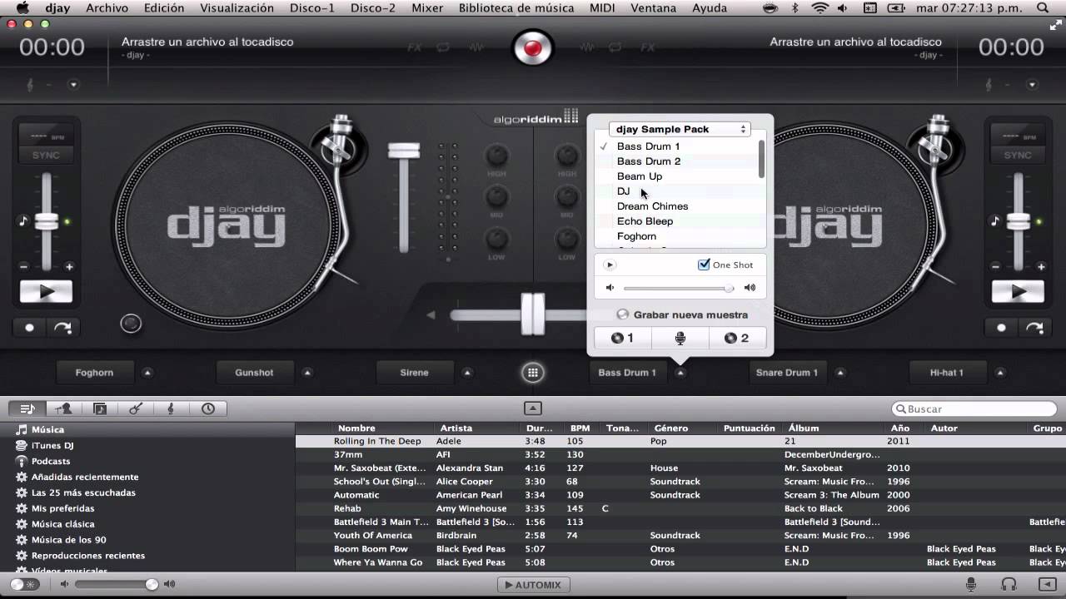
Task: Open the left deck key dropdown arrow
Action: pos(73,85)
